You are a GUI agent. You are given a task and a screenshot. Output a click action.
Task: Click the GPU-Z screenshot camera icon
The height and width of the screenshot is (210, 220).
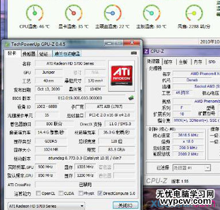pyautogui.click(x=134, y=53)
